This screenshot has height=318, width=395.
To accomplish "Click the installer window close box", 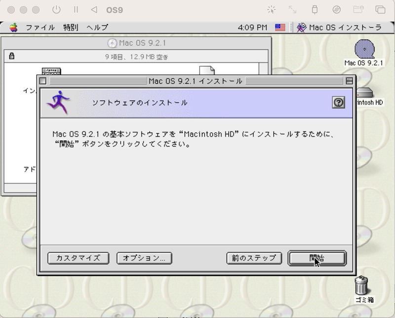I will pyautogui.click(x=43, y=81).
